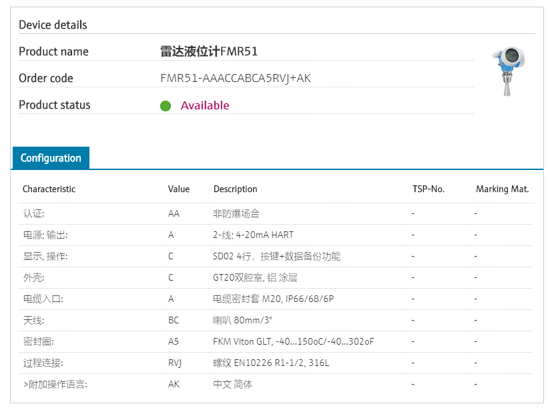Select the 显示, 操作: characteristic label
The image size is (550, 408).
pyautogui.click(x=45, y=257)
